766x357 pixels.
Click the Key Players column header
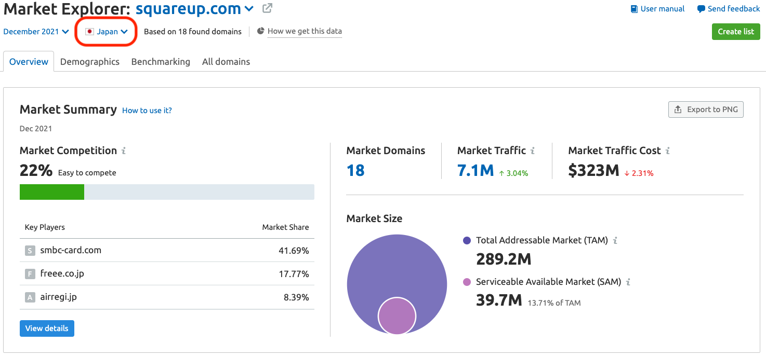[x=45, y=227]
